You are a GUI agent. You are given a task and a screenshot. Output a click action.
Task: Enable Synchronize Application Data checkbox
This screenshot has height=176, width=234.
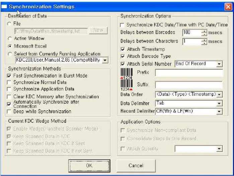point(9,89)
